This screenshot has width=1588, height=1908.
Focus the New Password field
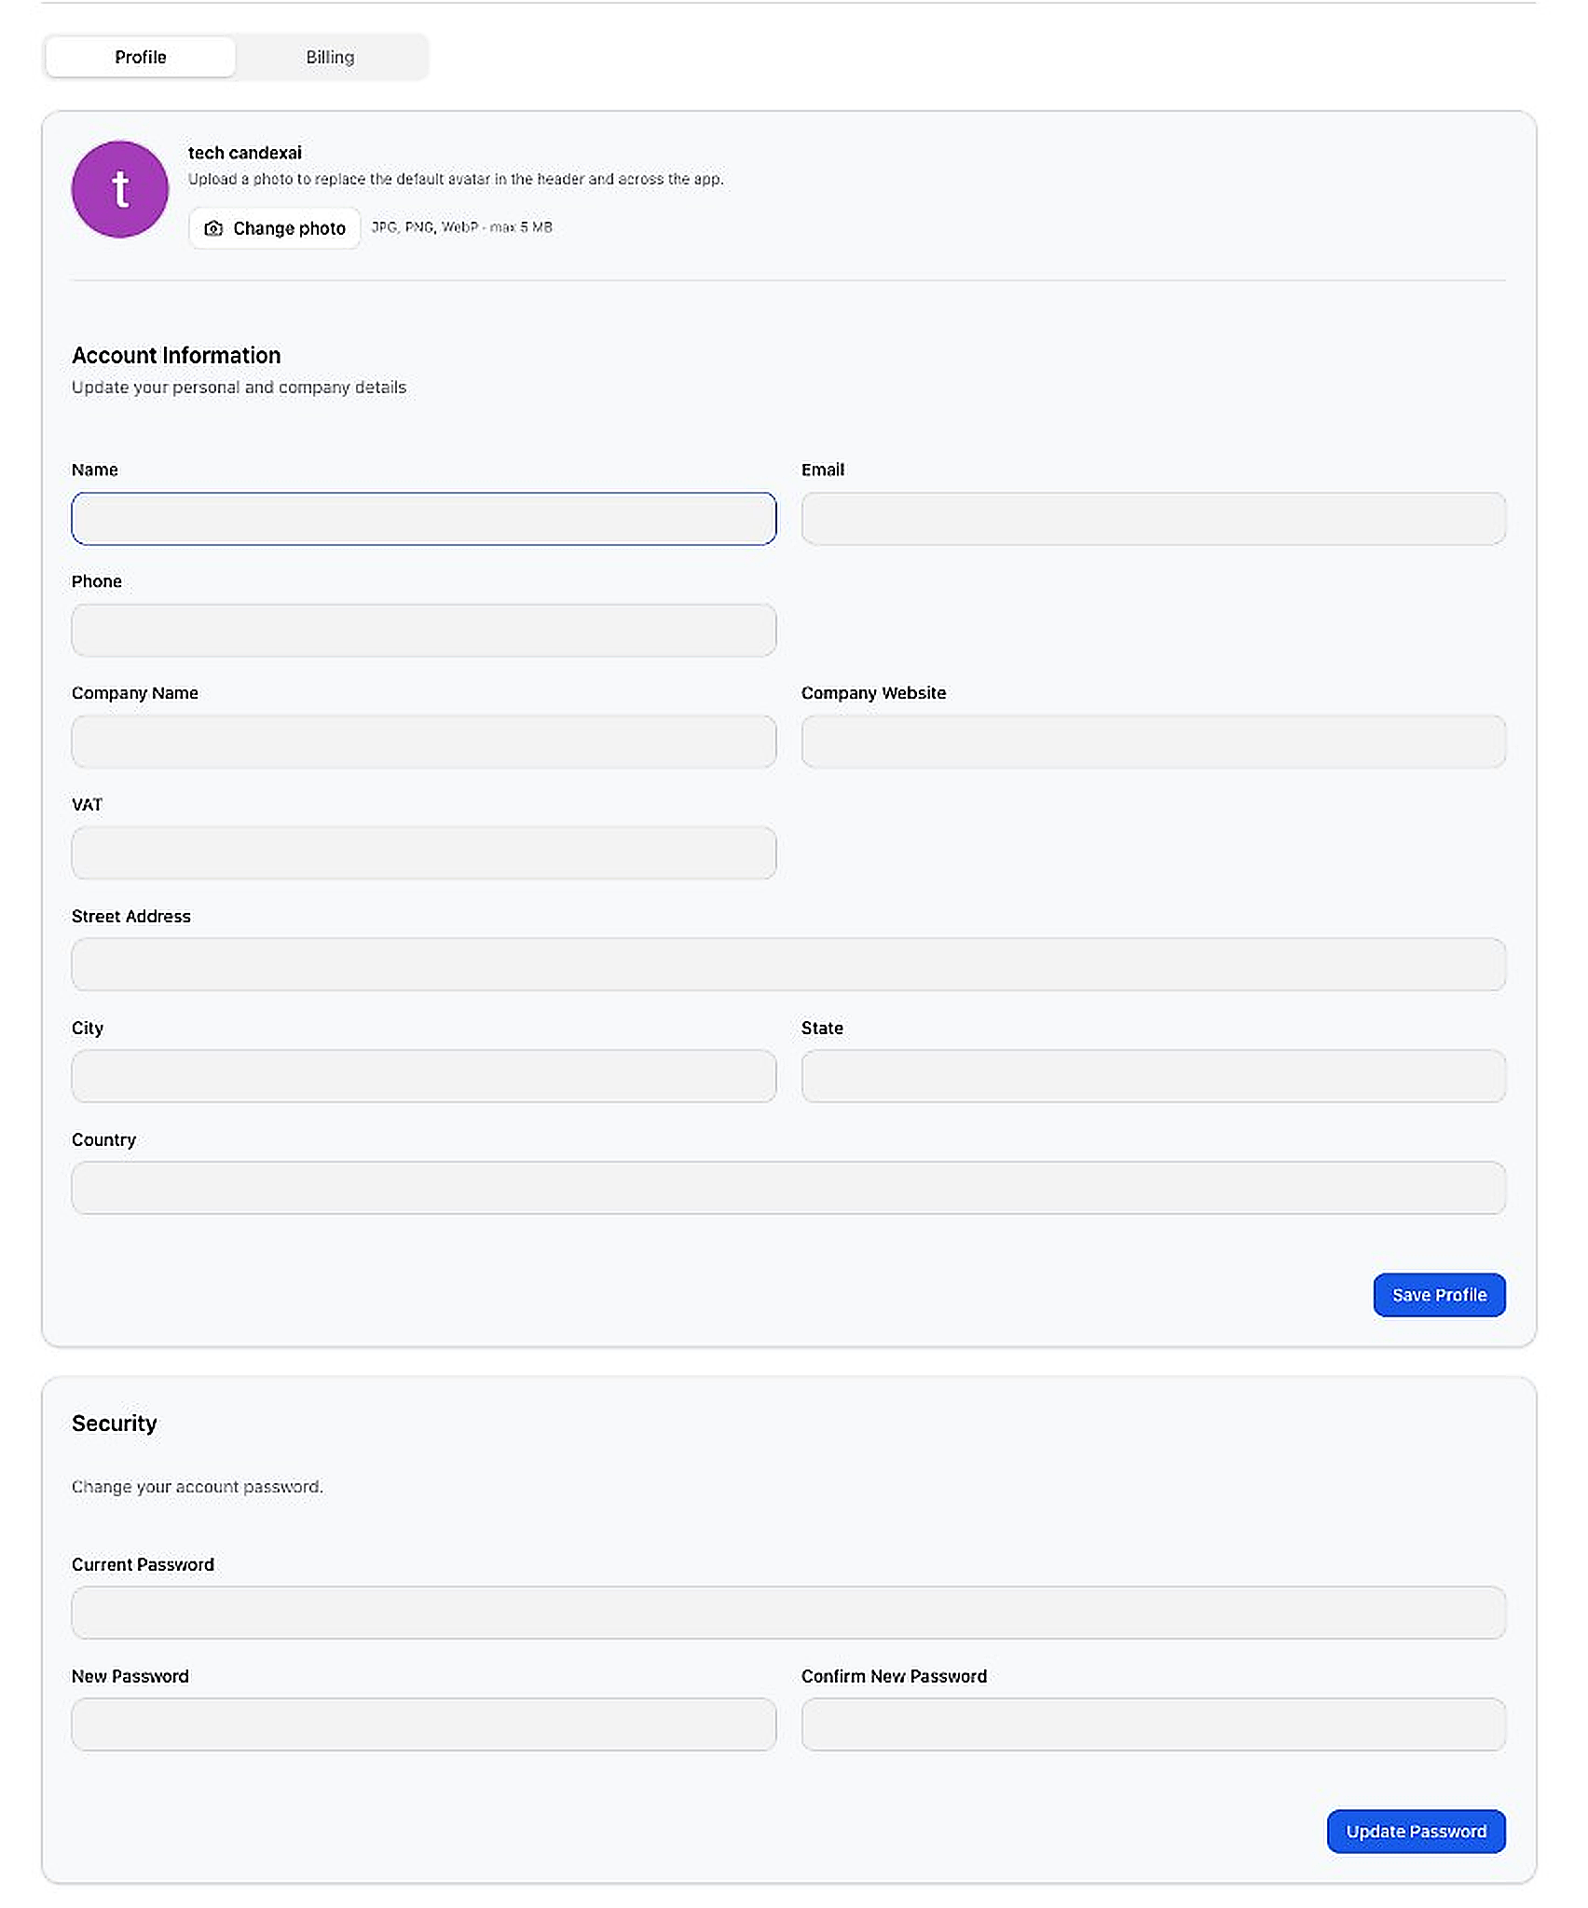click(x=424, y=1724)
